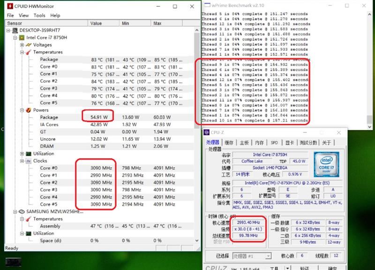Collapse the SAMSUNG MZVLW256HE node

click(15, 212)
